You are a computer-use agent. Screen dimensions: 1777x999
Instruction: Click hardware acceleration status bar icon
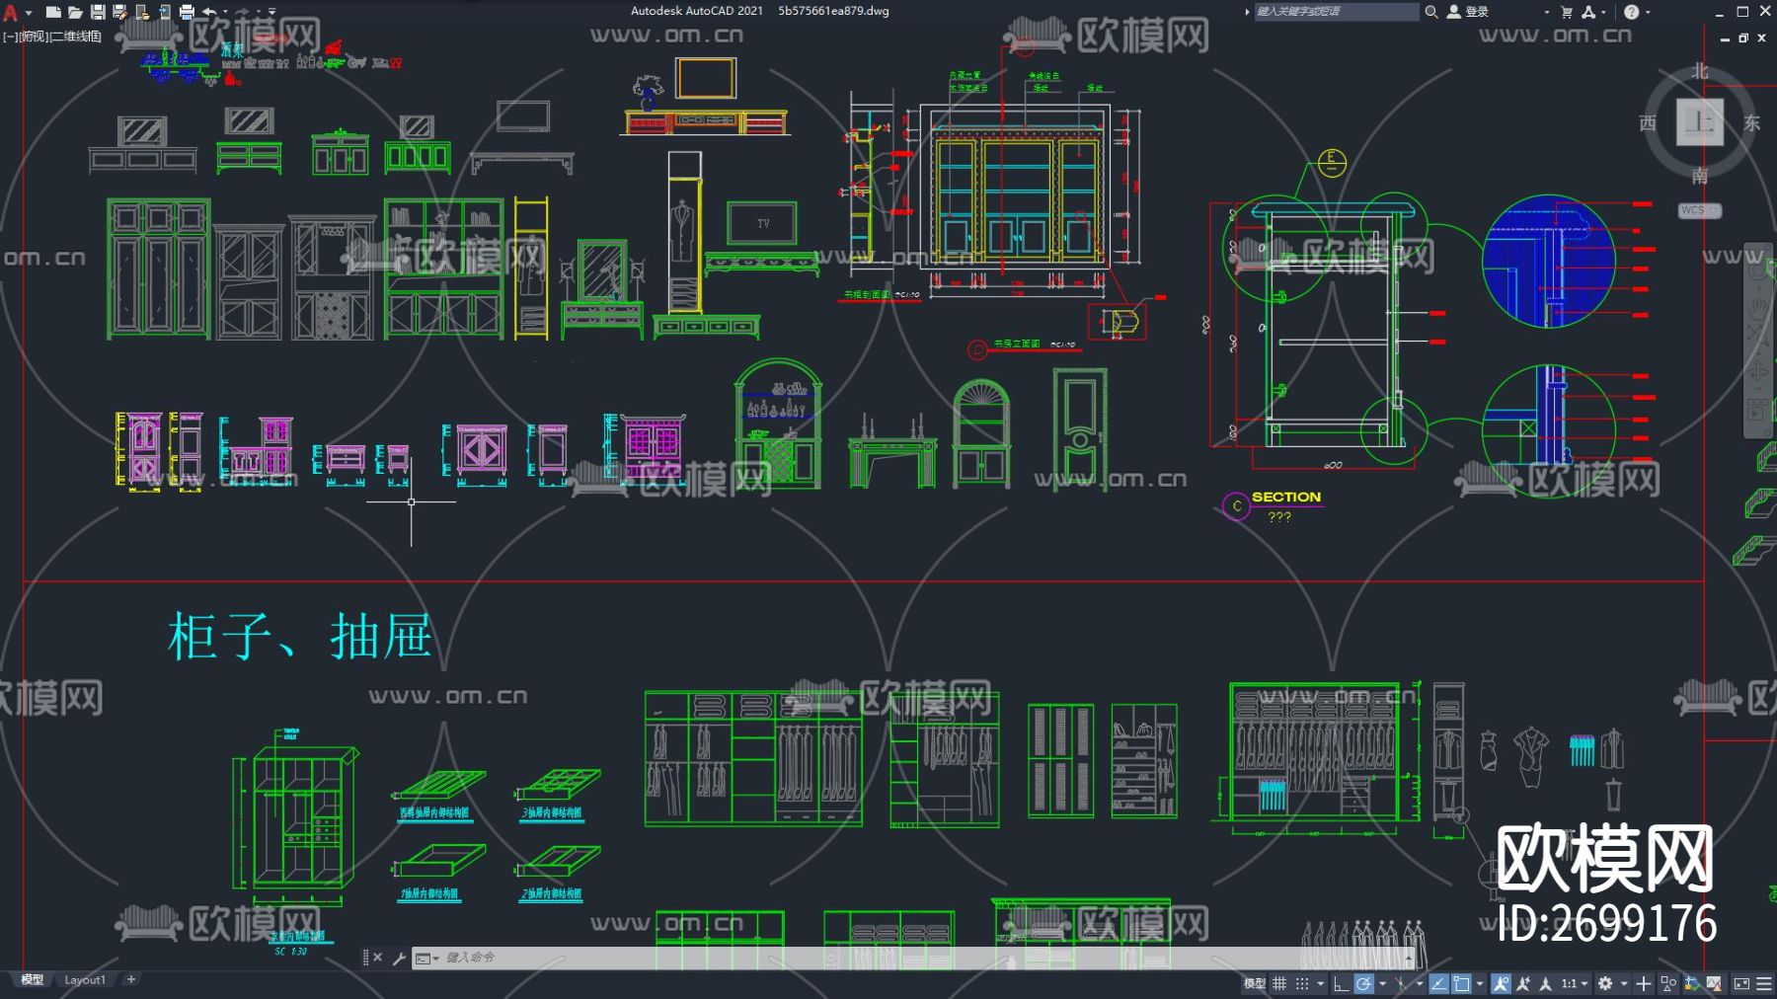(x=1692, y=983)
